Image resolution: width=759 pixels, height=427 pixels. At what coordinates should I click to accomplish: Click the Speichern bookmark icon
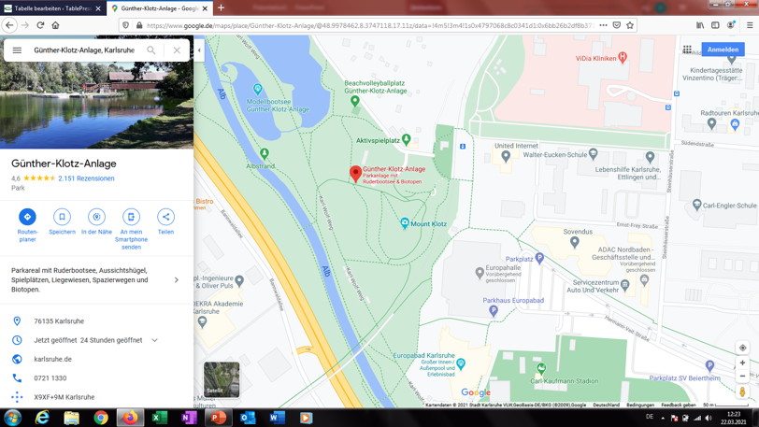click(62, 217)
